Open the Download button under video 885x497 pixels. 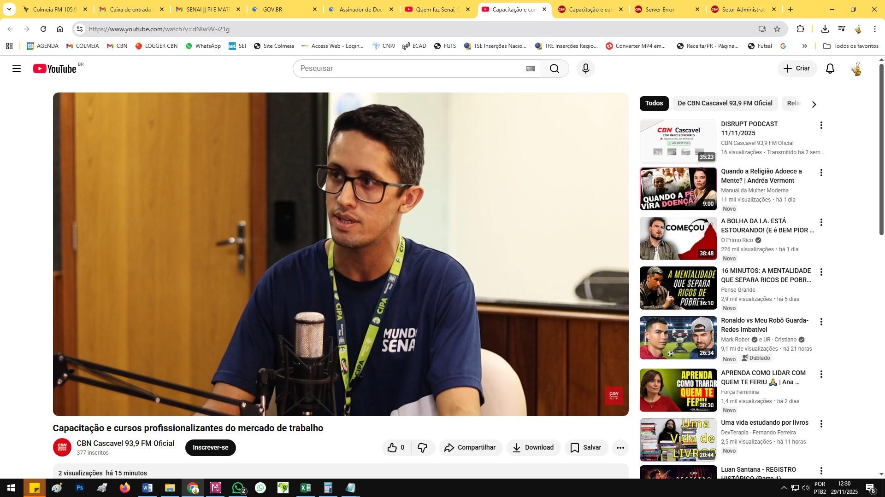click(533, 447)
